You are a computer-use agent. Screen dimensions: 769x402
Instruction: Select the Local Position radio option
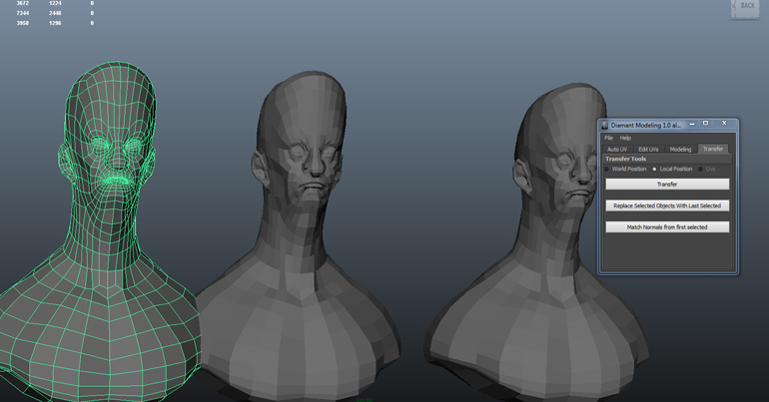tap(655, 169)
